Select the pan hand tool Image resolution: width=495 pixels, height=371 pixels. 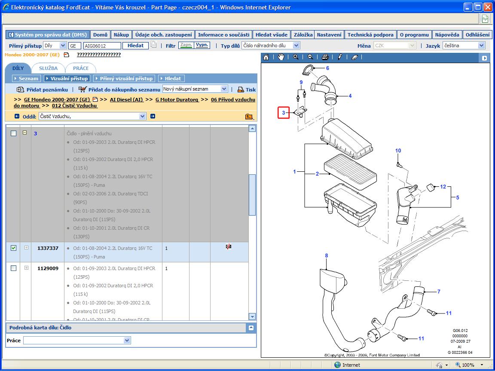pos(281,57)
